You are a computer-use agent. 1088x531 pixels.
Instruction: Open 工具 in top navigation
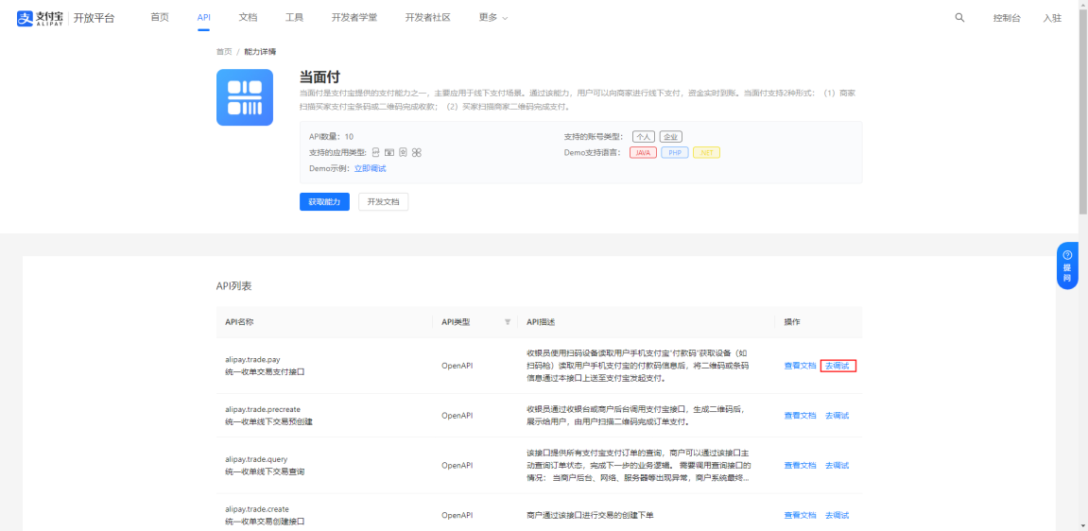[x=294, y=18]
